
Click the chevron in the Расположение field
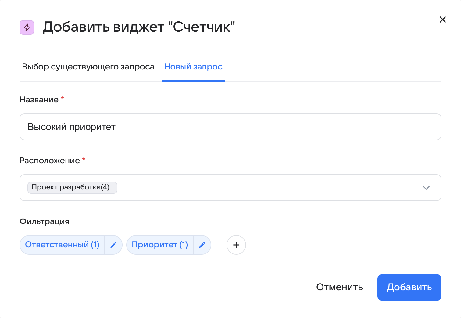(x=426, y=188)
